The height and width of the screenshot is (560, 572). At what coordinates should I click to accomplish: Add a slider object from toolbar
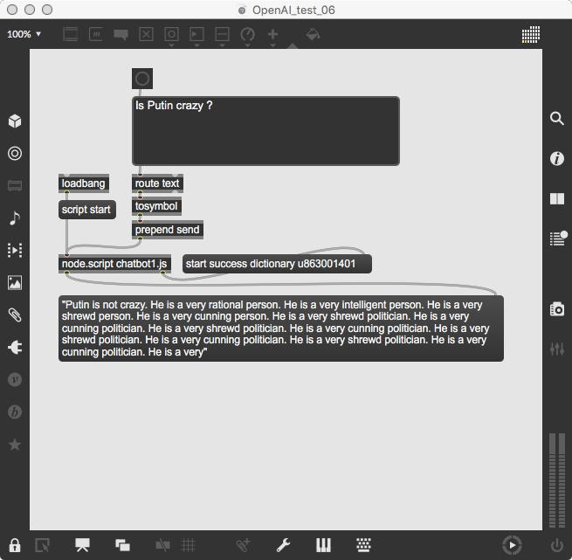(x=222, y=34)
